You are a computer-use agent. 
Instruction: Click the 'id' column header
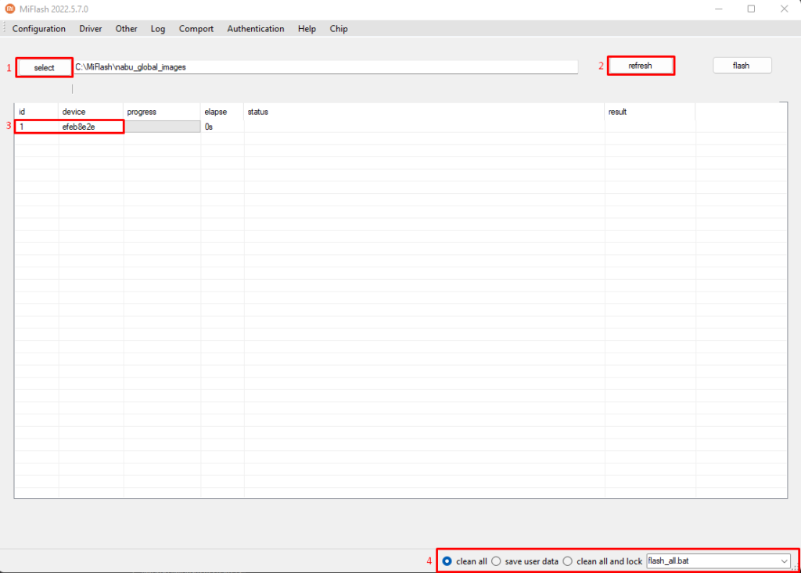coord(36,111)
